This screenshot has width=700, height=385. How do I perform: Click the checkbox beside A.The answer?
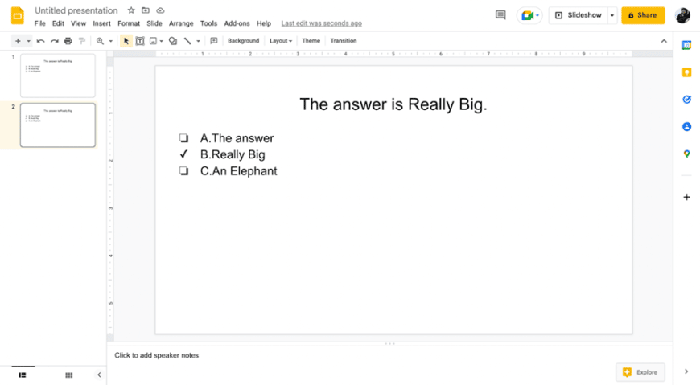(183, 138)
